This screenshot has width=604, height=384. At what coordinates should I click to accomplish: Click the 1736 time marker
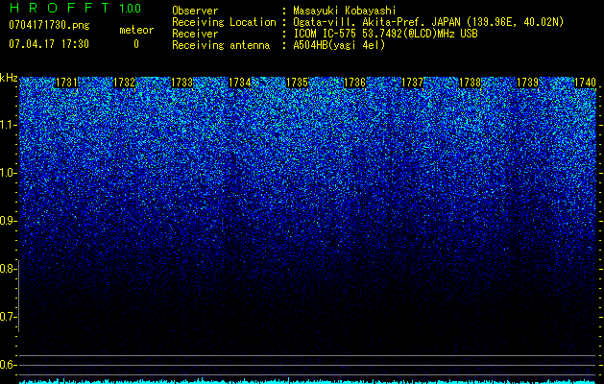[x=354, y=83]
